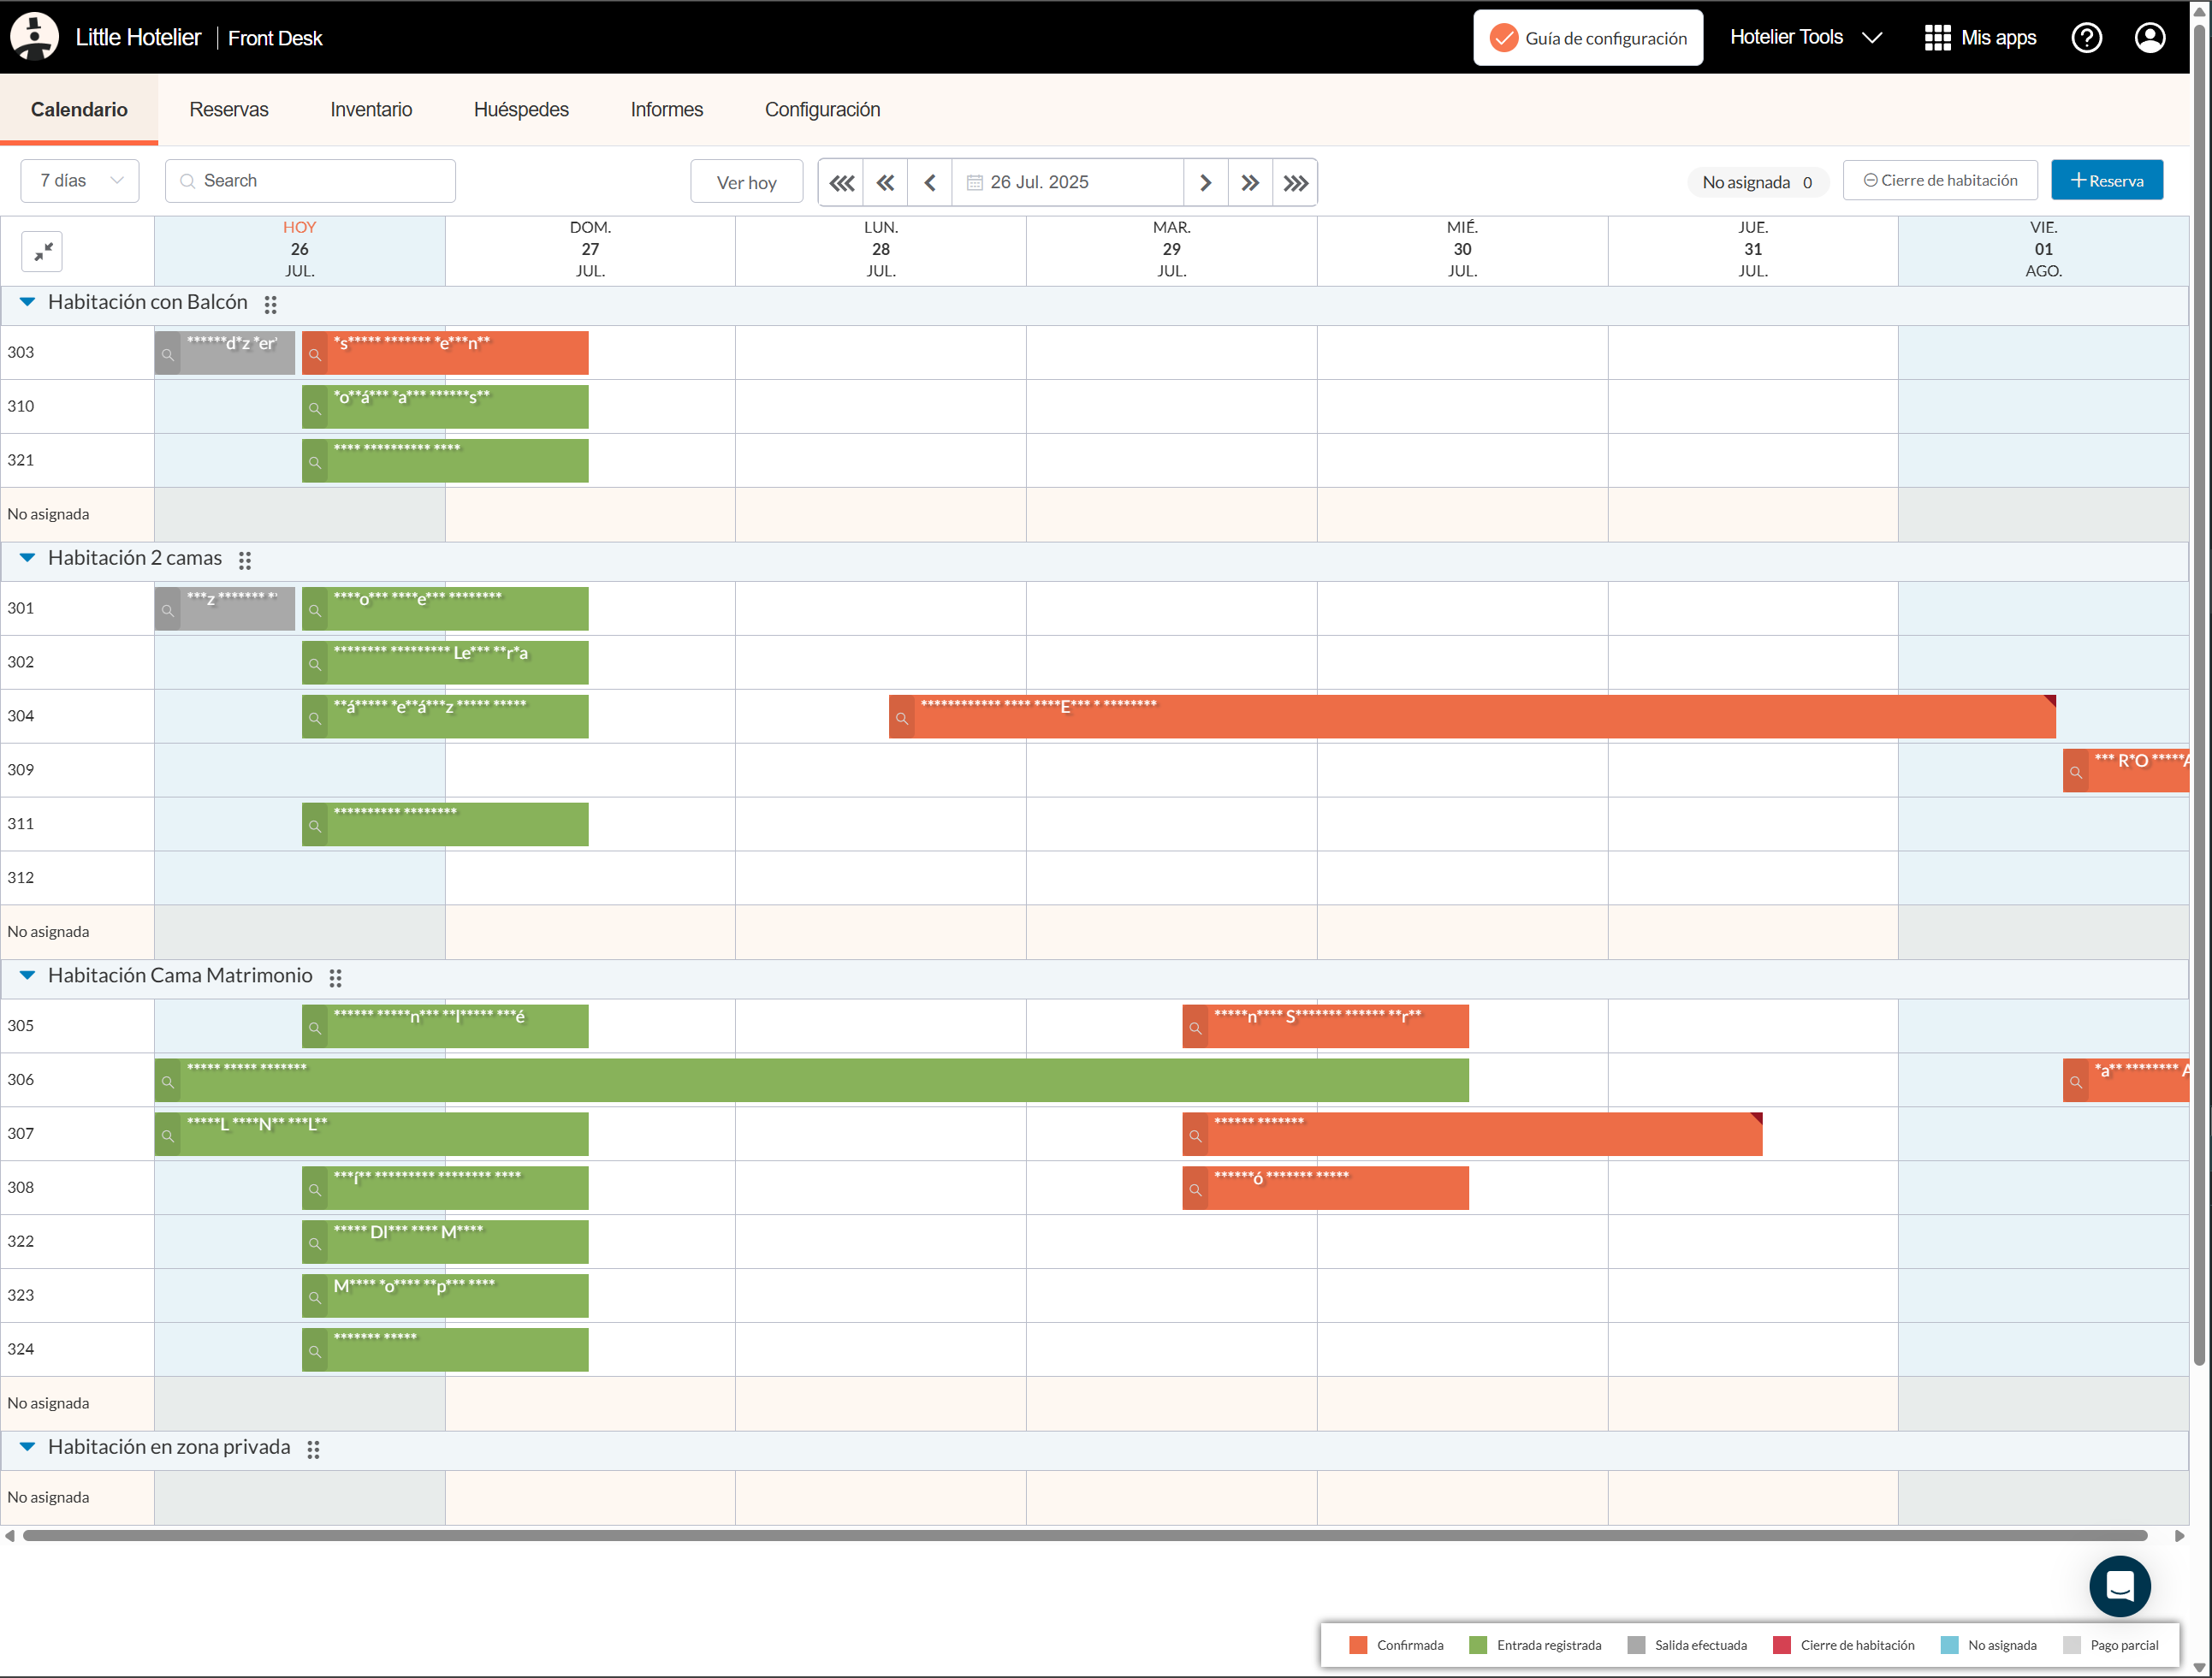Screen dimensions: 2212x1678
Task: Collapse the Habitación con Balcón group
Action: [x=27, y=302]
